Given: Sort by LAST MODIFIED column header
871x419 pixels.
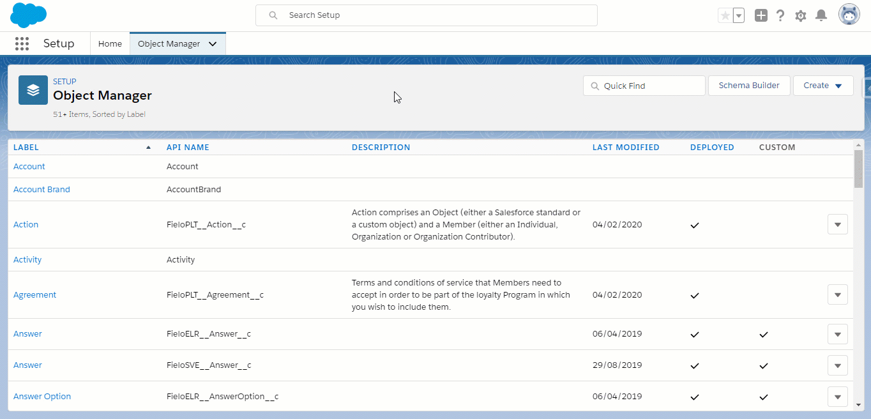Looking at the screenshot, I should (626, 147).
